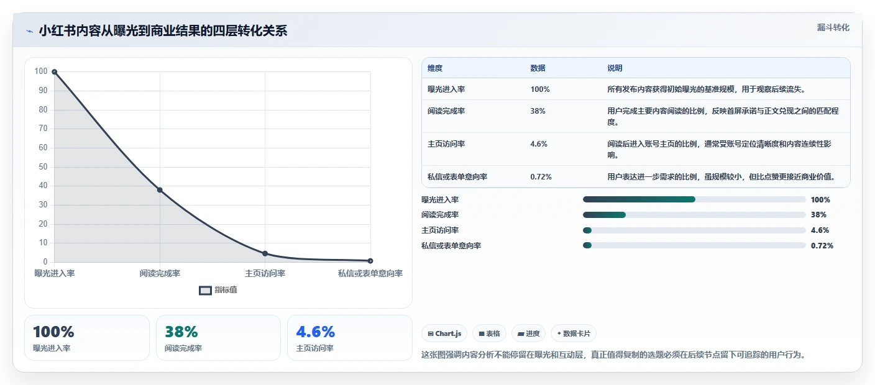Select the 曝光进入率 cell in the table
The width and height of the screenshot is (875, 385).
pos(446,89)
